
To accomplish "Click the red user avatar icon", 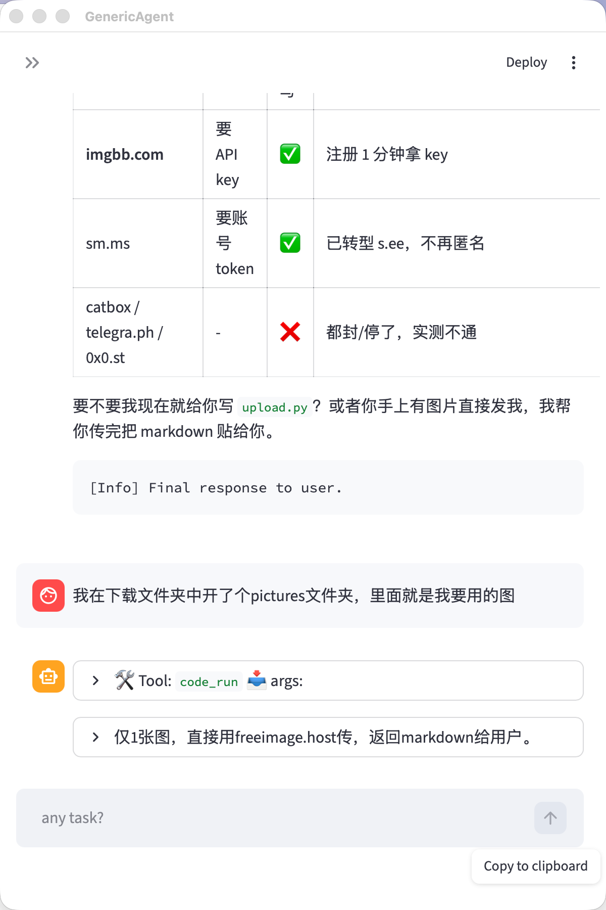I will pos(48,596).
